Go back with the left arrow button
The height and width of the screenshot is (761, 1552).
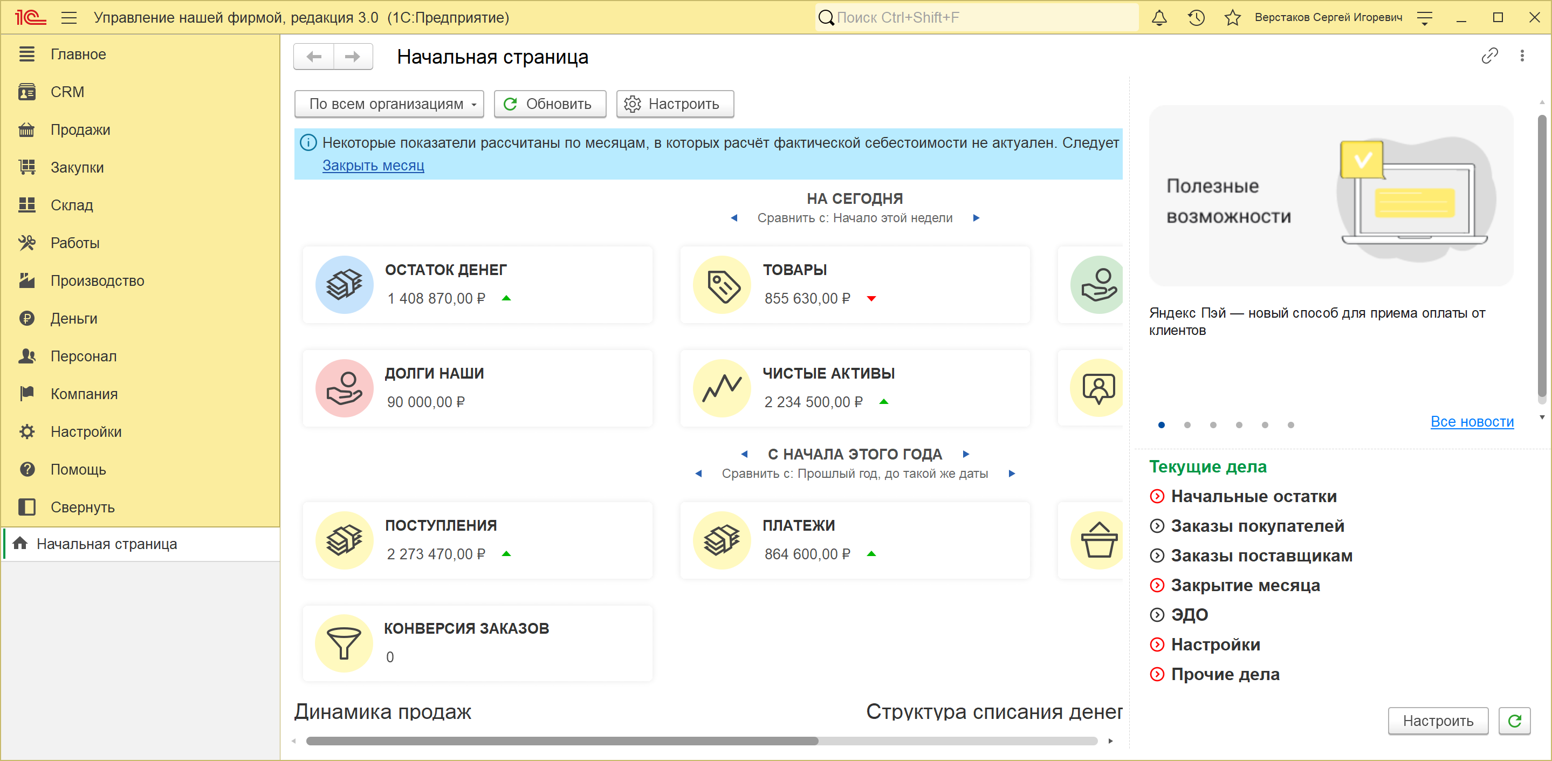coord(314,57)
